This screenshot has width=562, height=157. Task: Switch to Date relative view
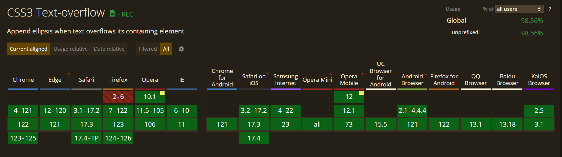click(109, 49)
